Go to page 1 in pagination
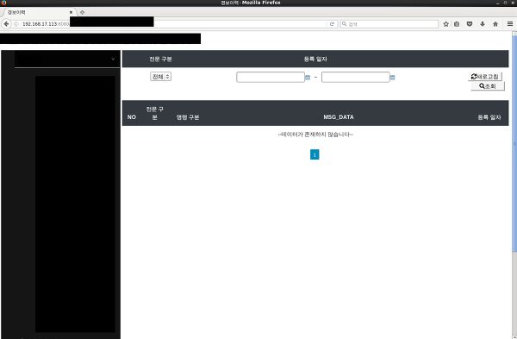This screenshot has height=339, width=517. [x=315, y=154]
